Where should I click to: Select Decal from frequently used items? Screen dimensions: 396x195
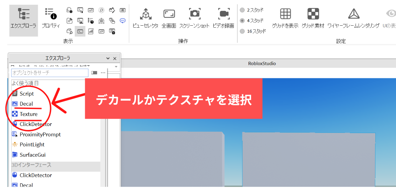point(26,104)
